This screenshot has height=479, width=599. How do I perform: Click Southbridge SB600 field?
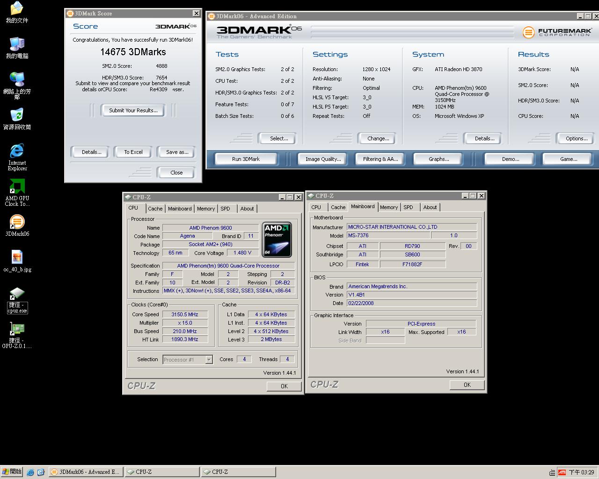tap(413, 255)
